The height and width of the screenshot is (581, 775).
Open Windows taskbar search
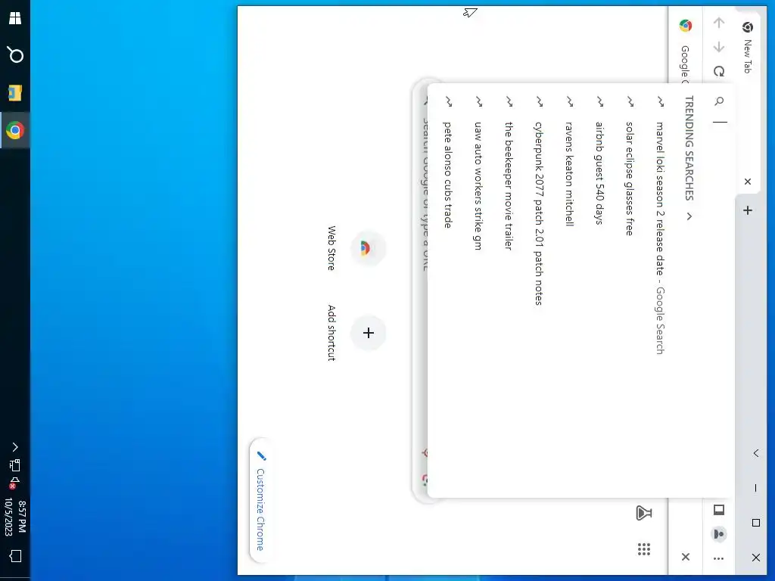tap(15, 54)
